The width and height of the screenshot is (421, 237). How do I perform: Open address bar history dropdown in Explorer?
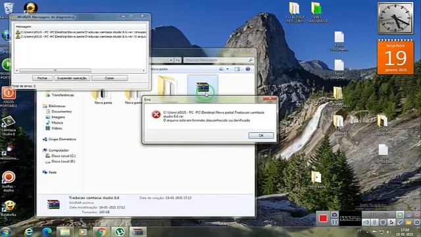171,60
